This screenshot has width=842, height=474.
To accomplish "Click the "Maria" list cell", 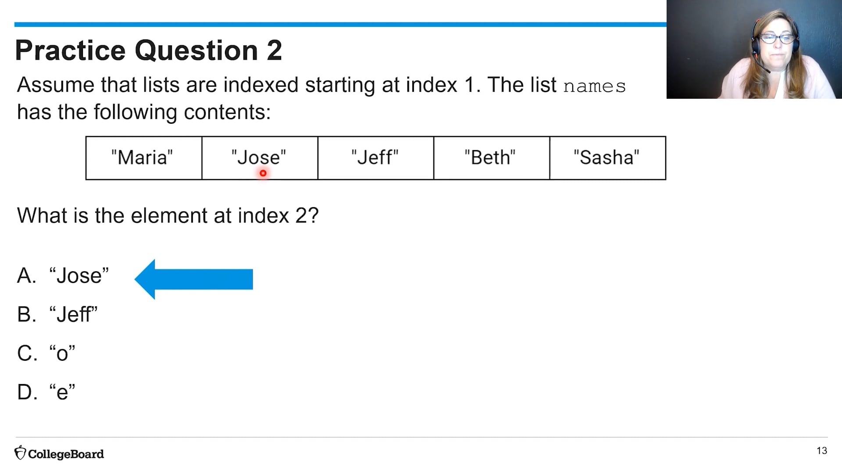I will (144, 158).
